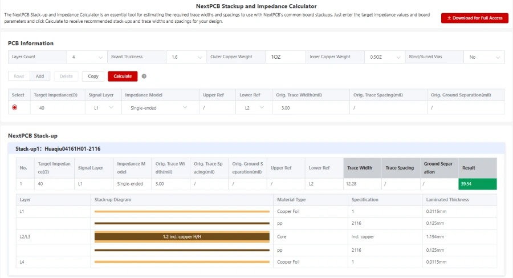513x278 pixels.
Task: Click the Calculate button
Action: tap(123, 76)
